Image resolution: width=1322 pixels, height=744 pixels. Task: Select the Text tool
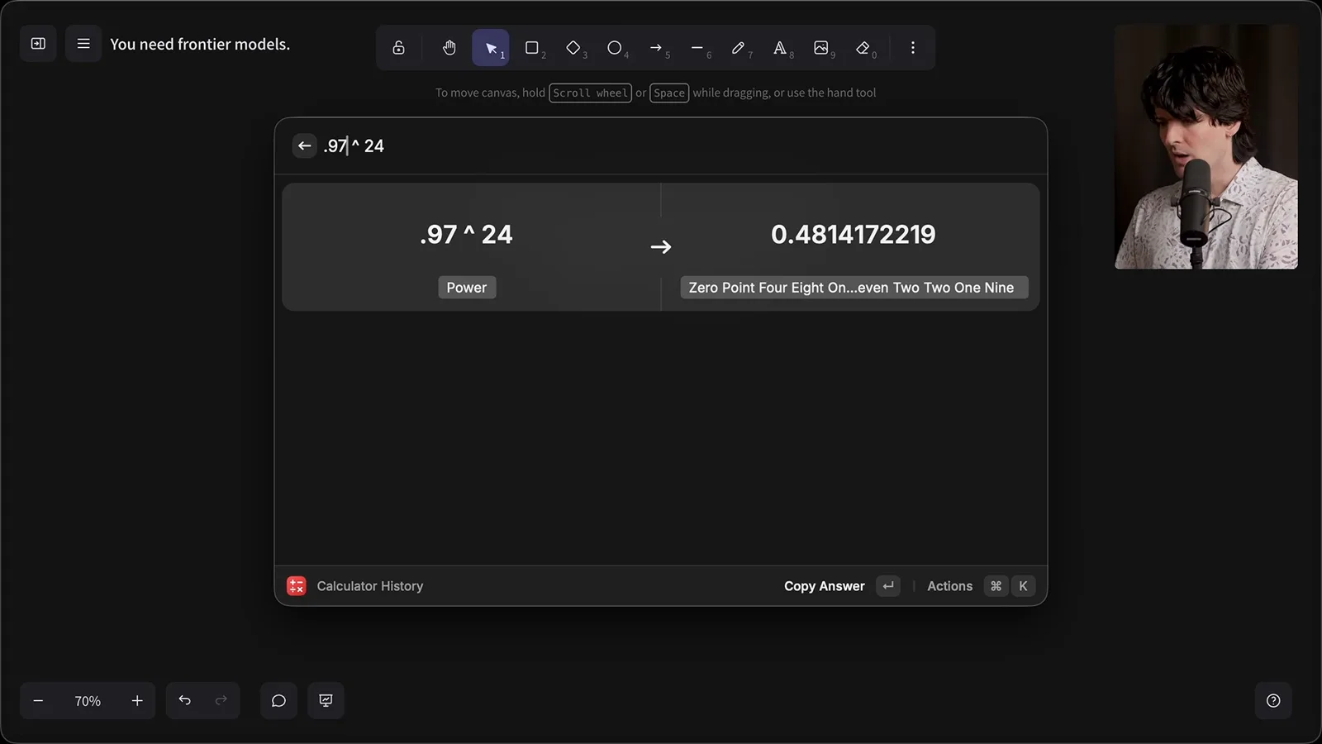click(780, 48)
